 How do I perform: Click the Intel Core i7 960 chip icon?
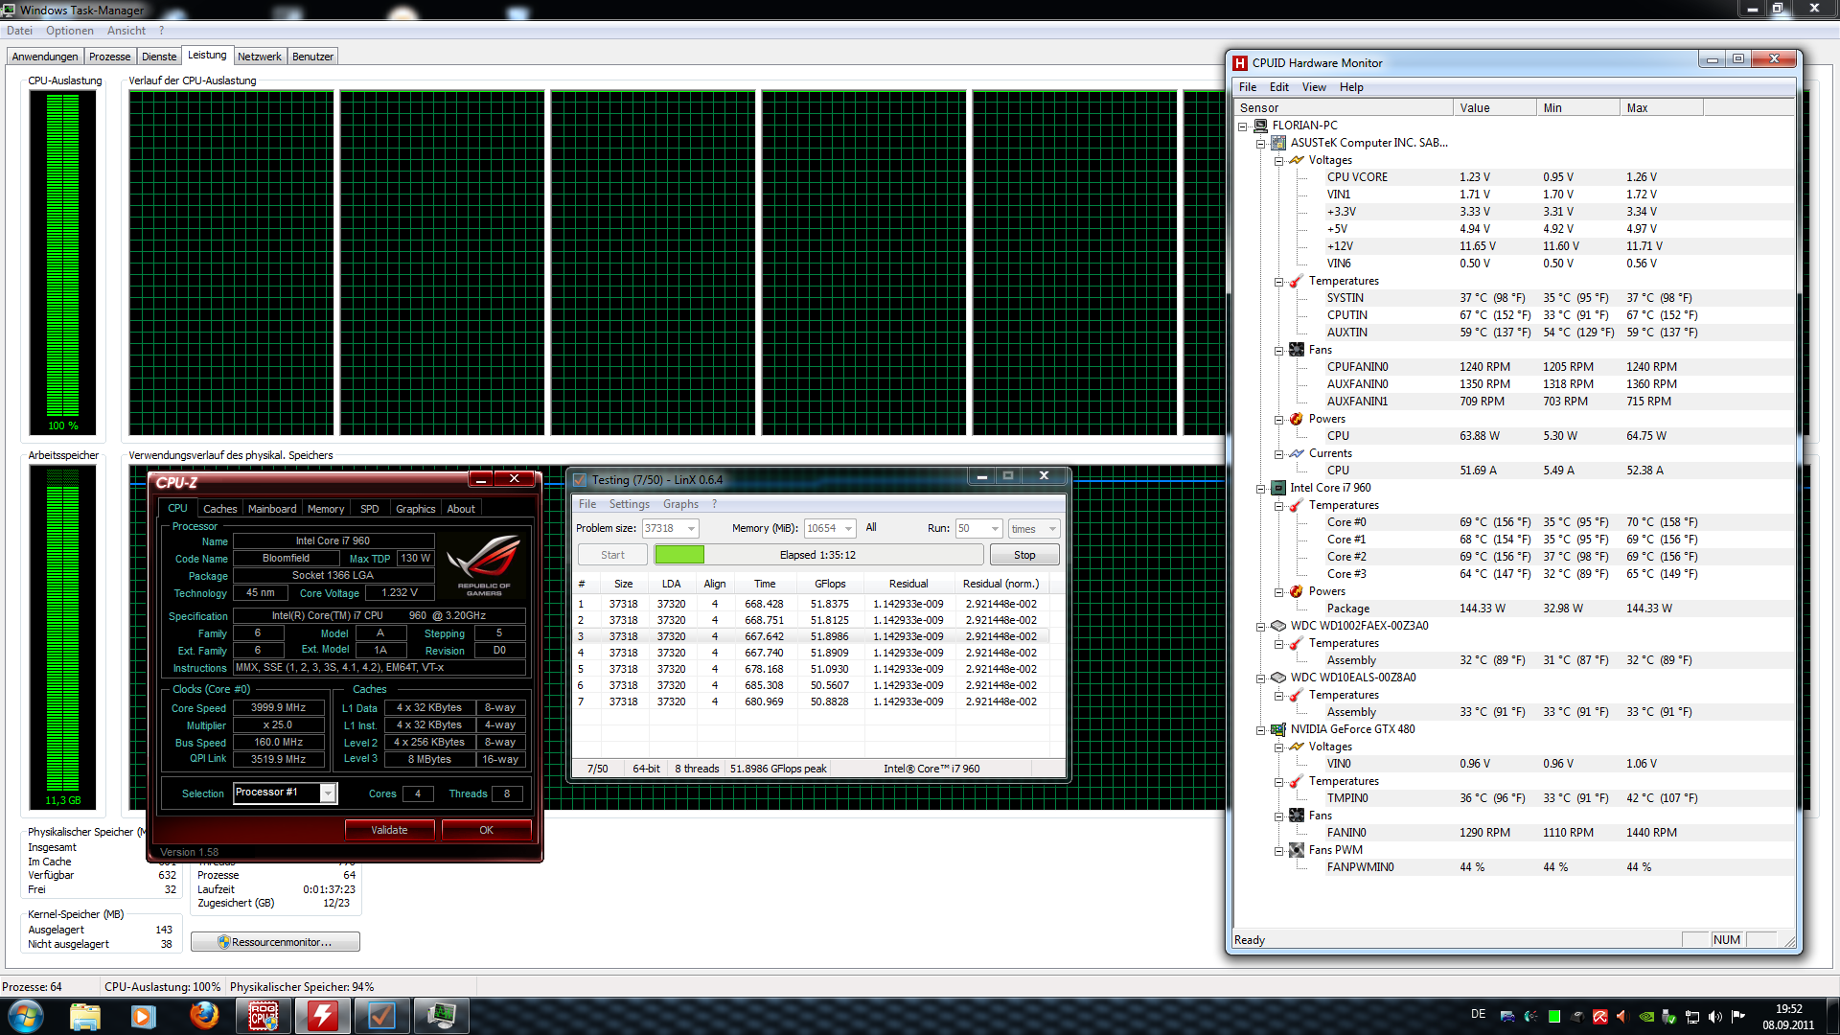tap(1278, 488)
